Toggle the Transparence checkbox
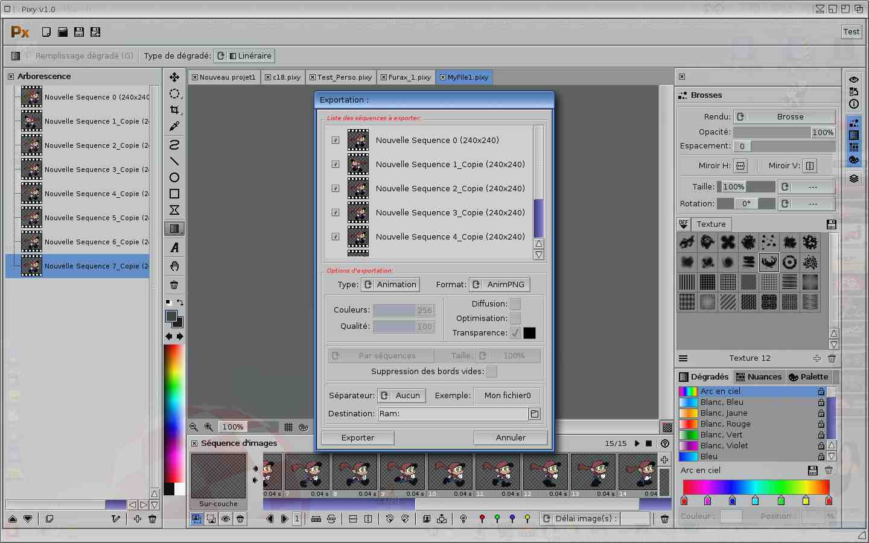This screenshot has width=869, height=543. click(x=515, y=333)
